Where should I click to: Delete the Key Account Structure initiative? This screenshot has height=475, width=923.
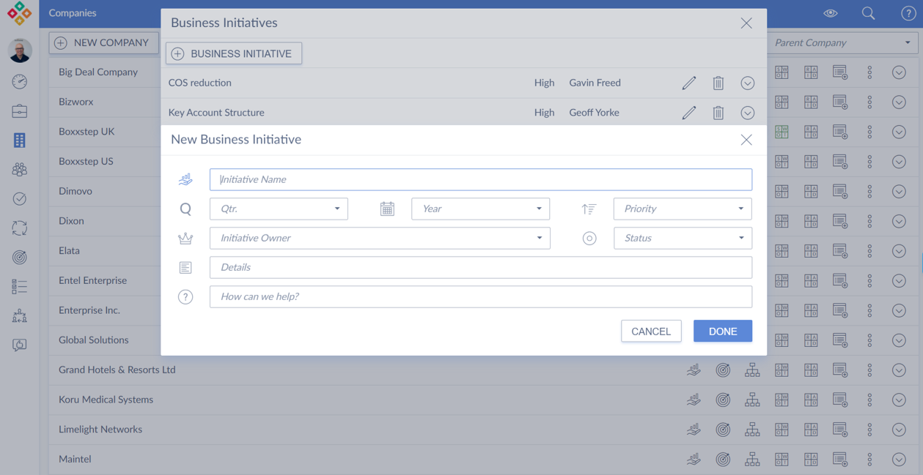pos(718,113)
